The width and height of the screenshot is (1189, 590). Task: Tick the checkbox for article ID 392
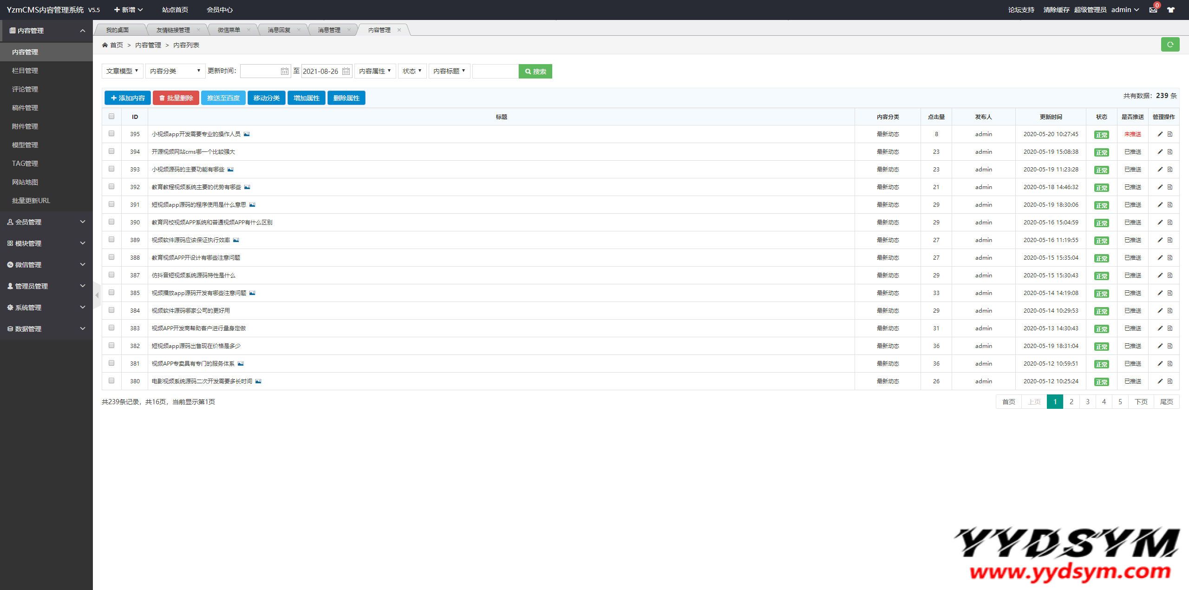[111, 187]
